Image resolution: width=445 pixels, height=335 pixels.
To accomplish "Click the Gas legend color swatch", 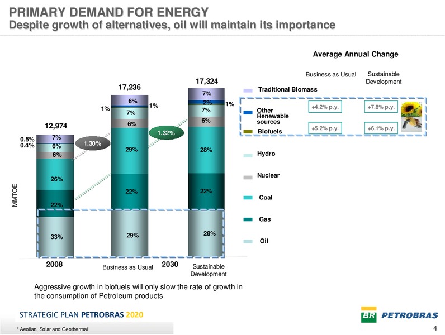I will [x=248, y=219].
